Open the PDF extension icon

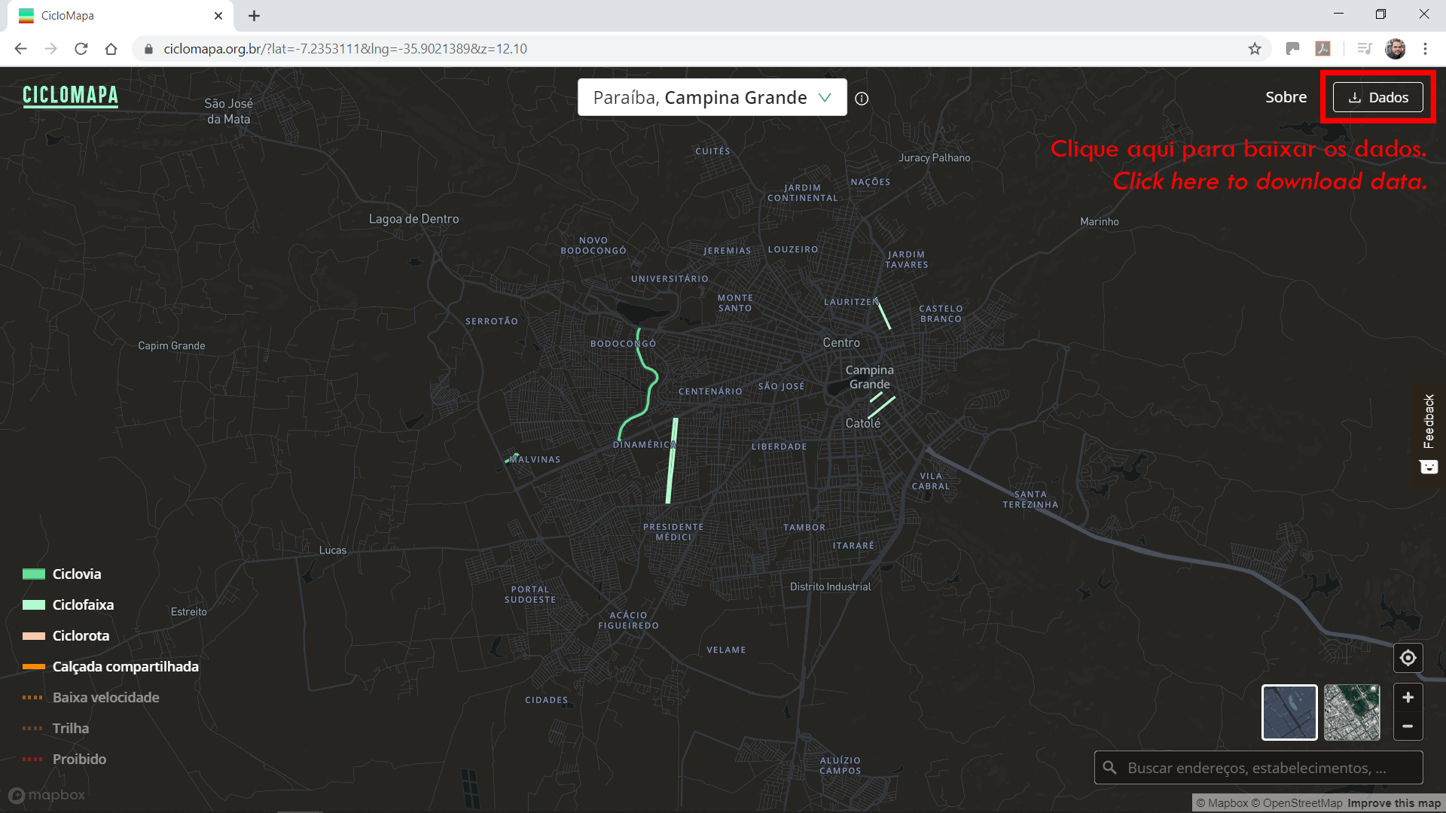1322,49
